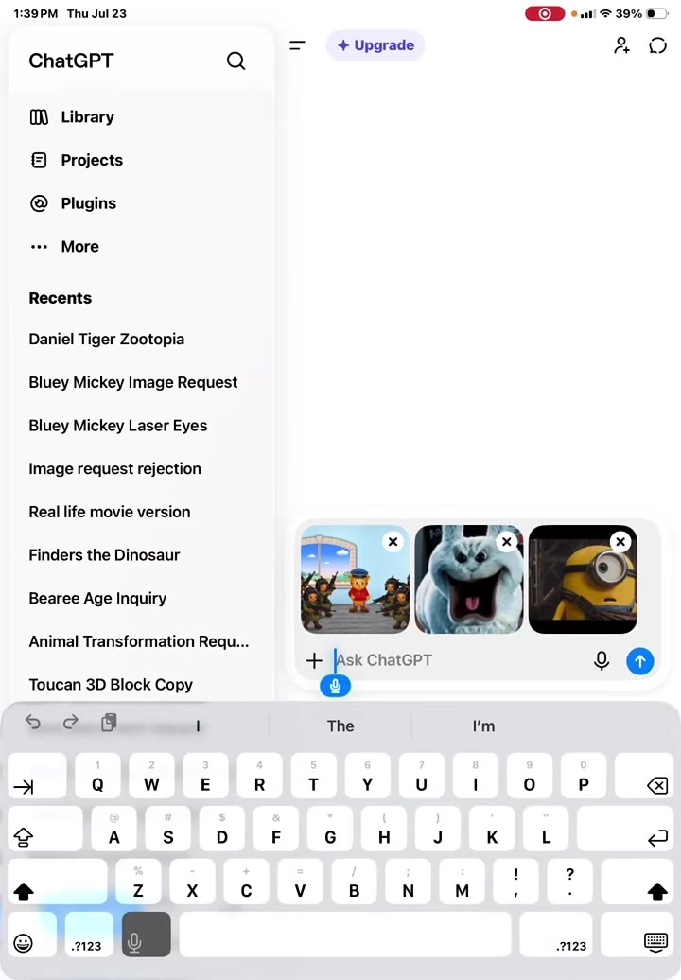Screen dimensions: 681x980
Task: Start a new chat with bubble icon
Action: click(x=657, y=45)
